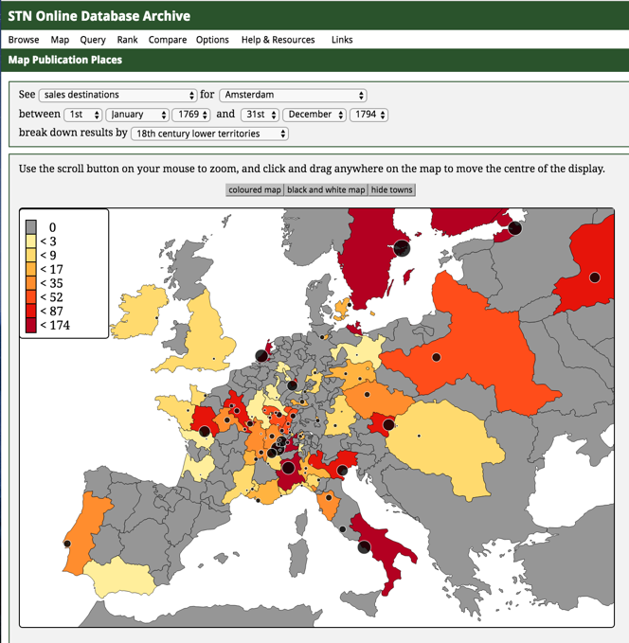Open the 1769 start year selector
This screenshot has height=643, width=629.
[190, 115]
